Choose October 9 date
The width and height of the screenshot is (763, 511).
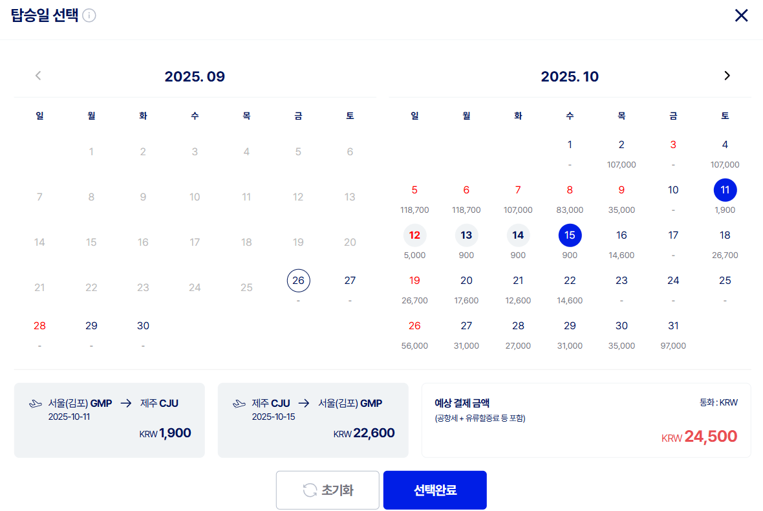coord(621,190)
